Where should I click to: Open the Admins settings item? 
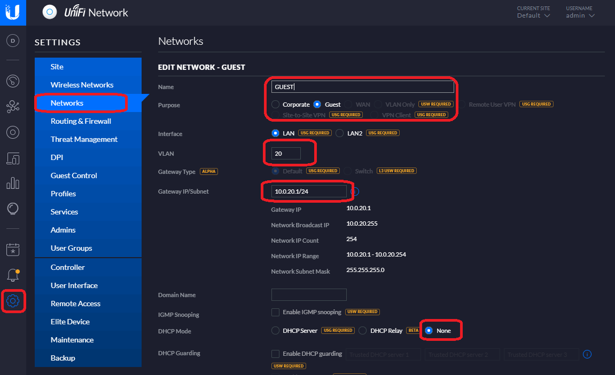pos(88,230)
